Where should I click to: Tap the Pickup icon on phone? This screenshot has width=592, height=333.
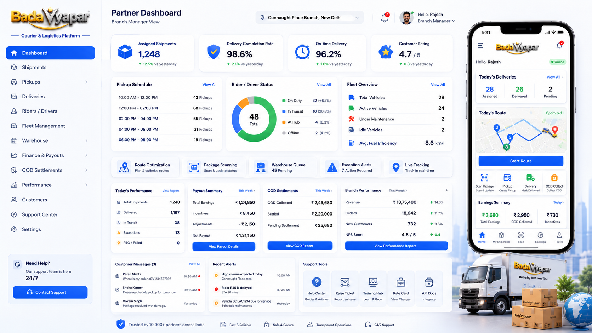coord(507,178)
